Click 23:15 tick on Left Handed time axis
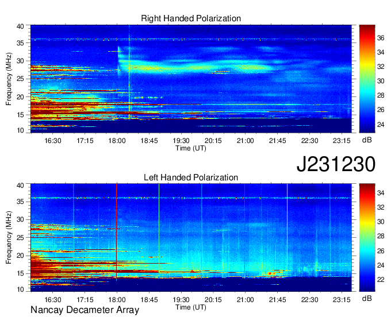 pyautogui.click(x=342, y=300)
